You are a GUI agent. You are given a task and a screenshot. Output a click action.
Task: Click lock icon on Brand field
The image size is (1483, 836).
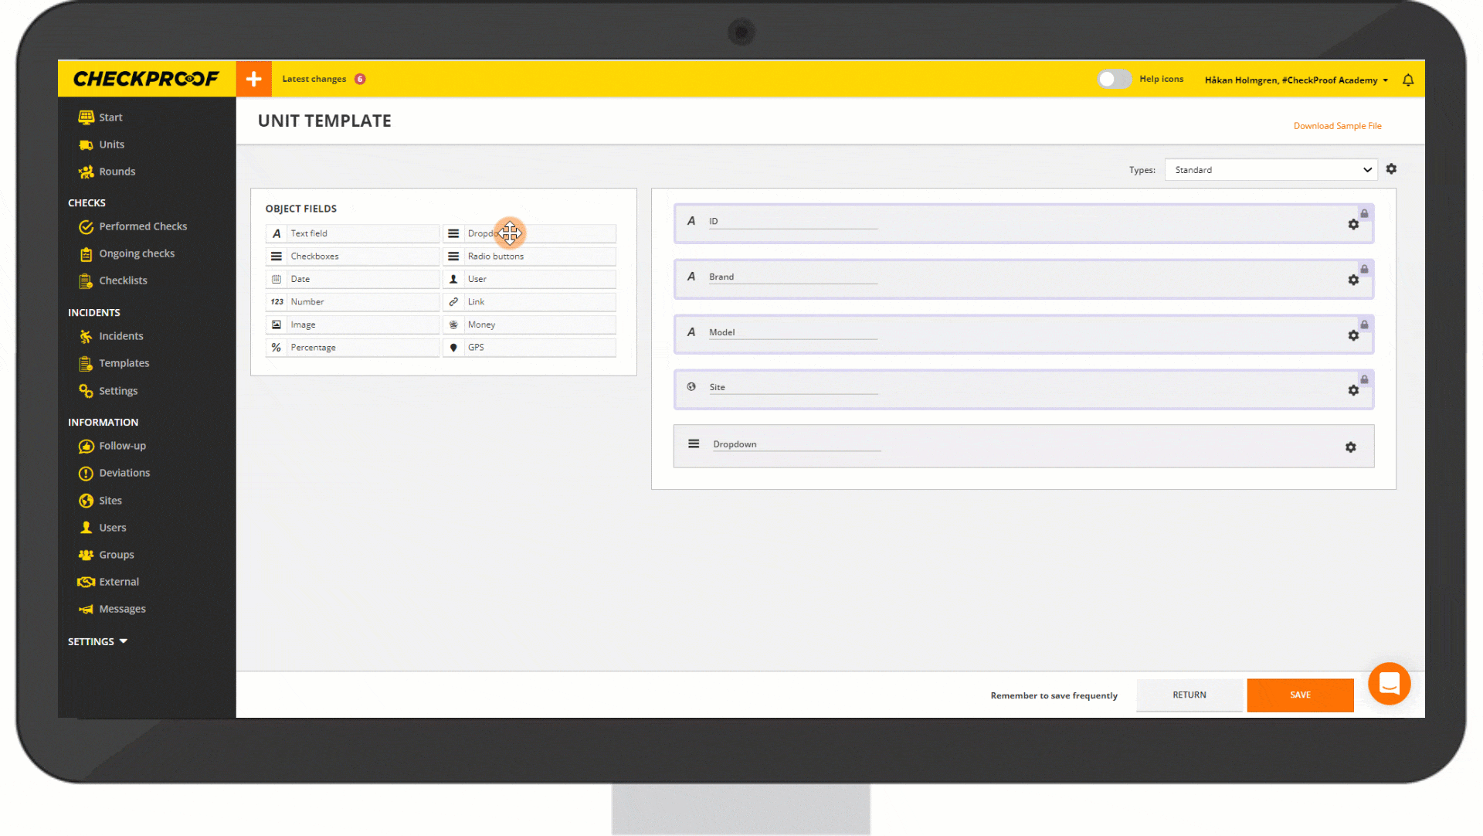click(x=1364, y=270)
